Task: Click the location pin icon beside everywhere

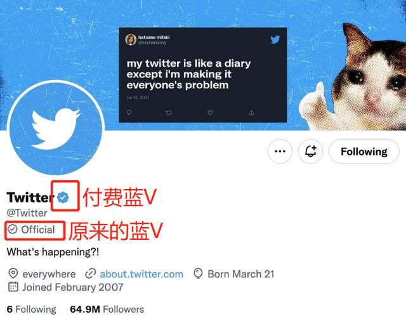Action: pos(13,273)
